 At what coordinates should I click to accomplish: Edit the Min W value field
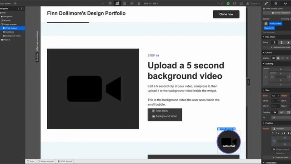[275, 101]
